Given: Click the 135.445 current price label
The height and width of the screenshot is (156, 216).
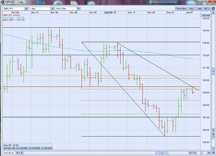Looking at the screenshot, I should pyautogui.click(x=206, y=16).
